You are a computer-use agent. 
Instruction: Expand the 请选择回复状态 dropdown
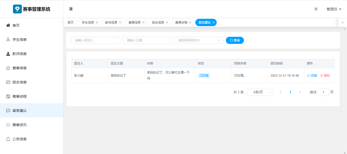tap(199, 40)
